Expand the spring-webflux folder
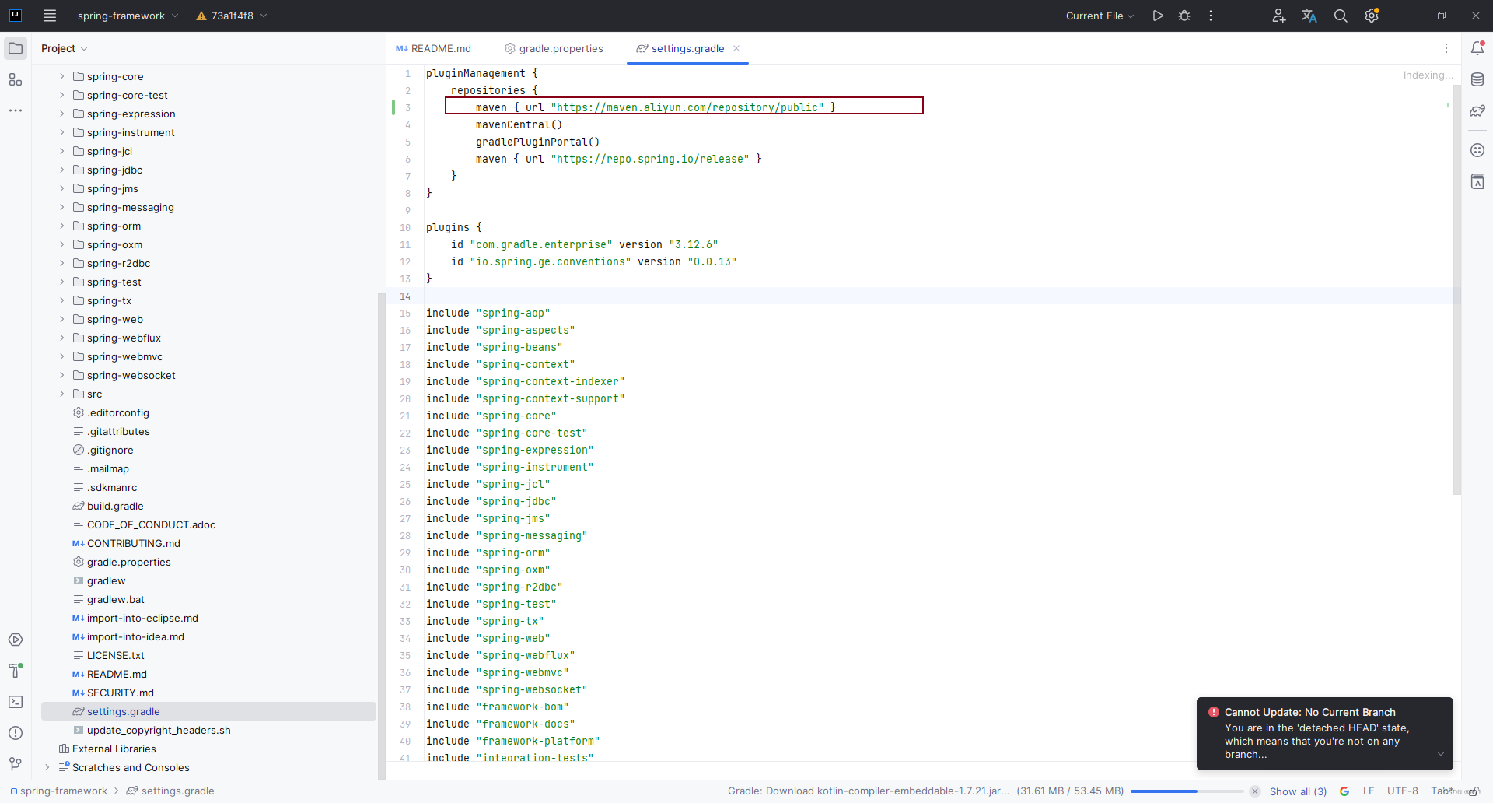 point(61,338)
